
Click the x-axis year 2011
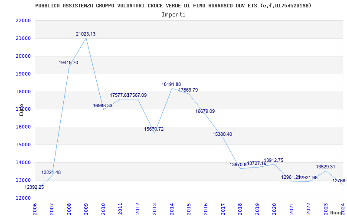[x=121, y=209]
